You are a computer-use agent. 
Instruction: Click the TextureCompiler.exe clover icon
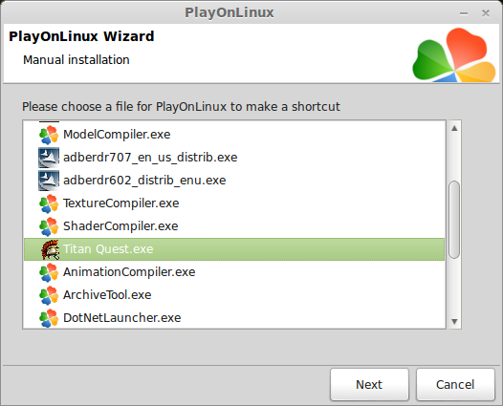(x=49, y=203)
